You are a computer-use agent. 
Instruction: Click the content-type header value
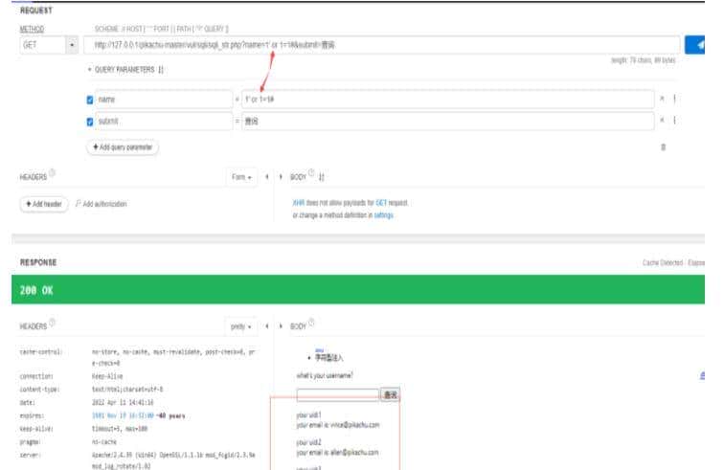(127, 390)
